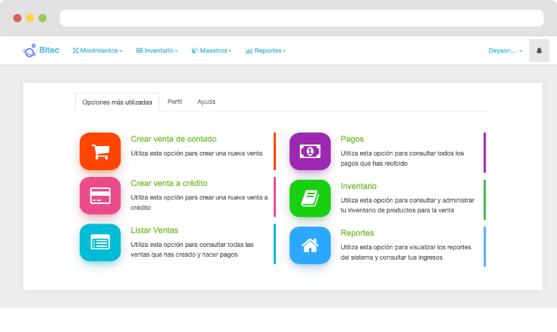Click the yellow minimize window button

pyautogui.click(x=30, y=18)
